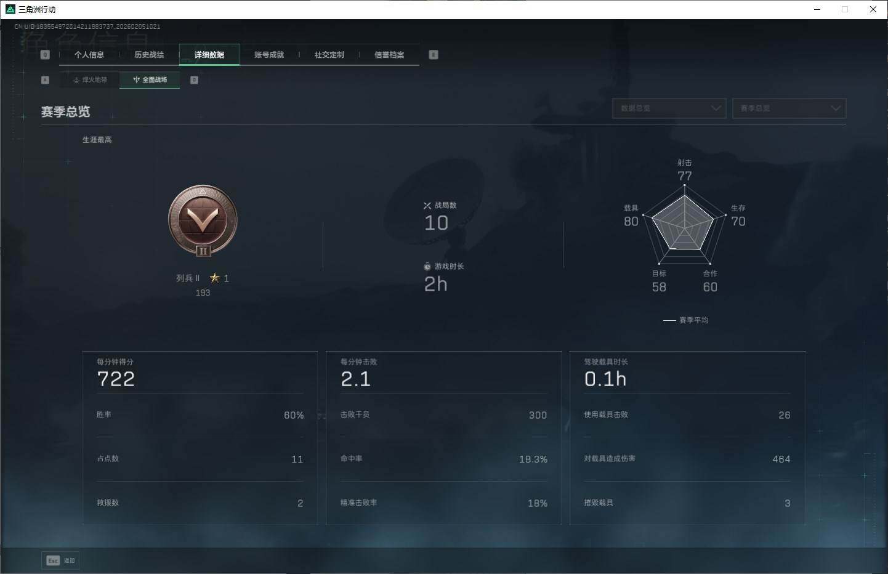Click the 合作 score 60 on the radar

point(710,287)
